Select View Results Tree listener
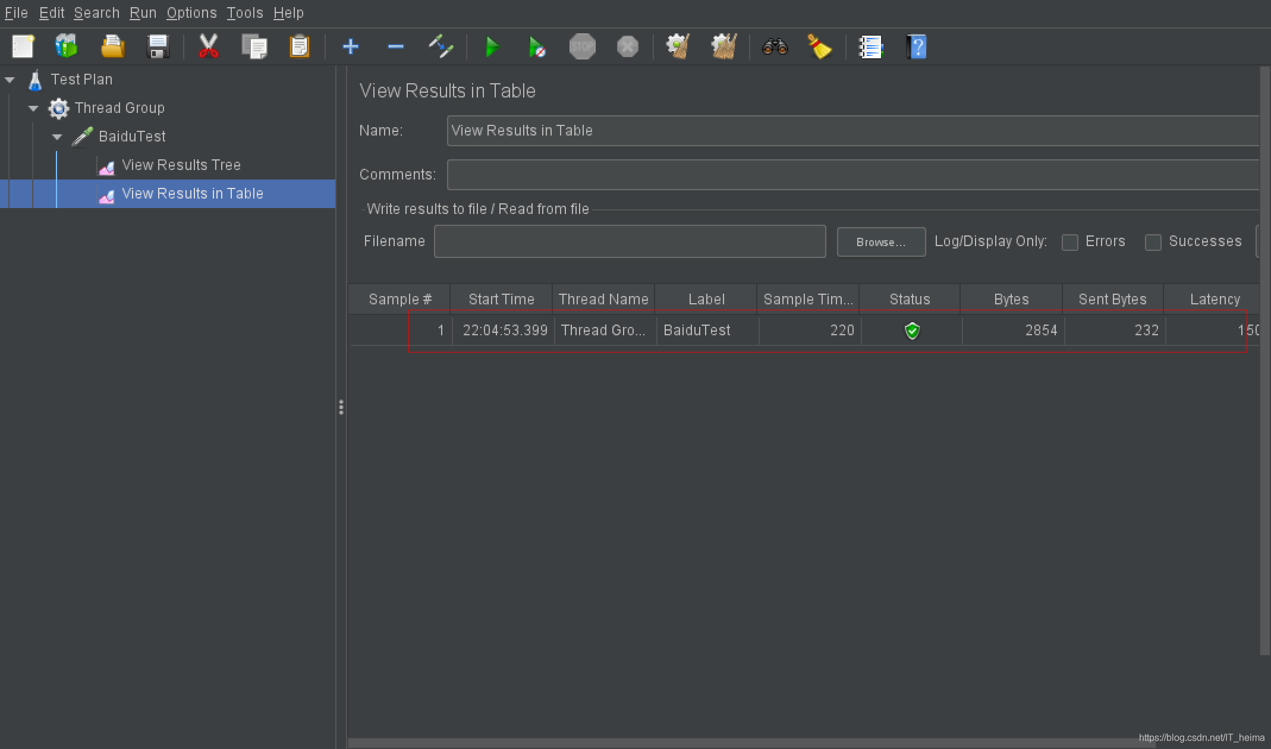 click(x=181, y=165)
